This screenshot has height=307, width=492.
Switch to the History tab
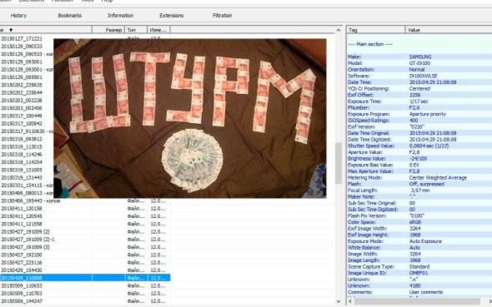(19, 15)
